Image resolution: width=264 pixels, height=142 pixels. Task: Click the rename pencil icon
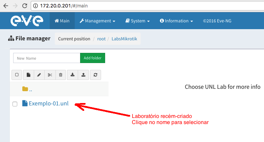point(39,75)
